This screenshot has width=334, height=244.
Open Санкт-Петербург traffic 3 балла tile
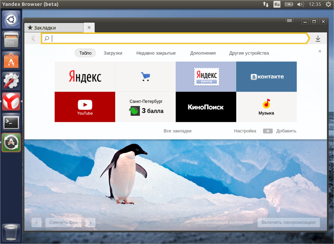point(145,107)
